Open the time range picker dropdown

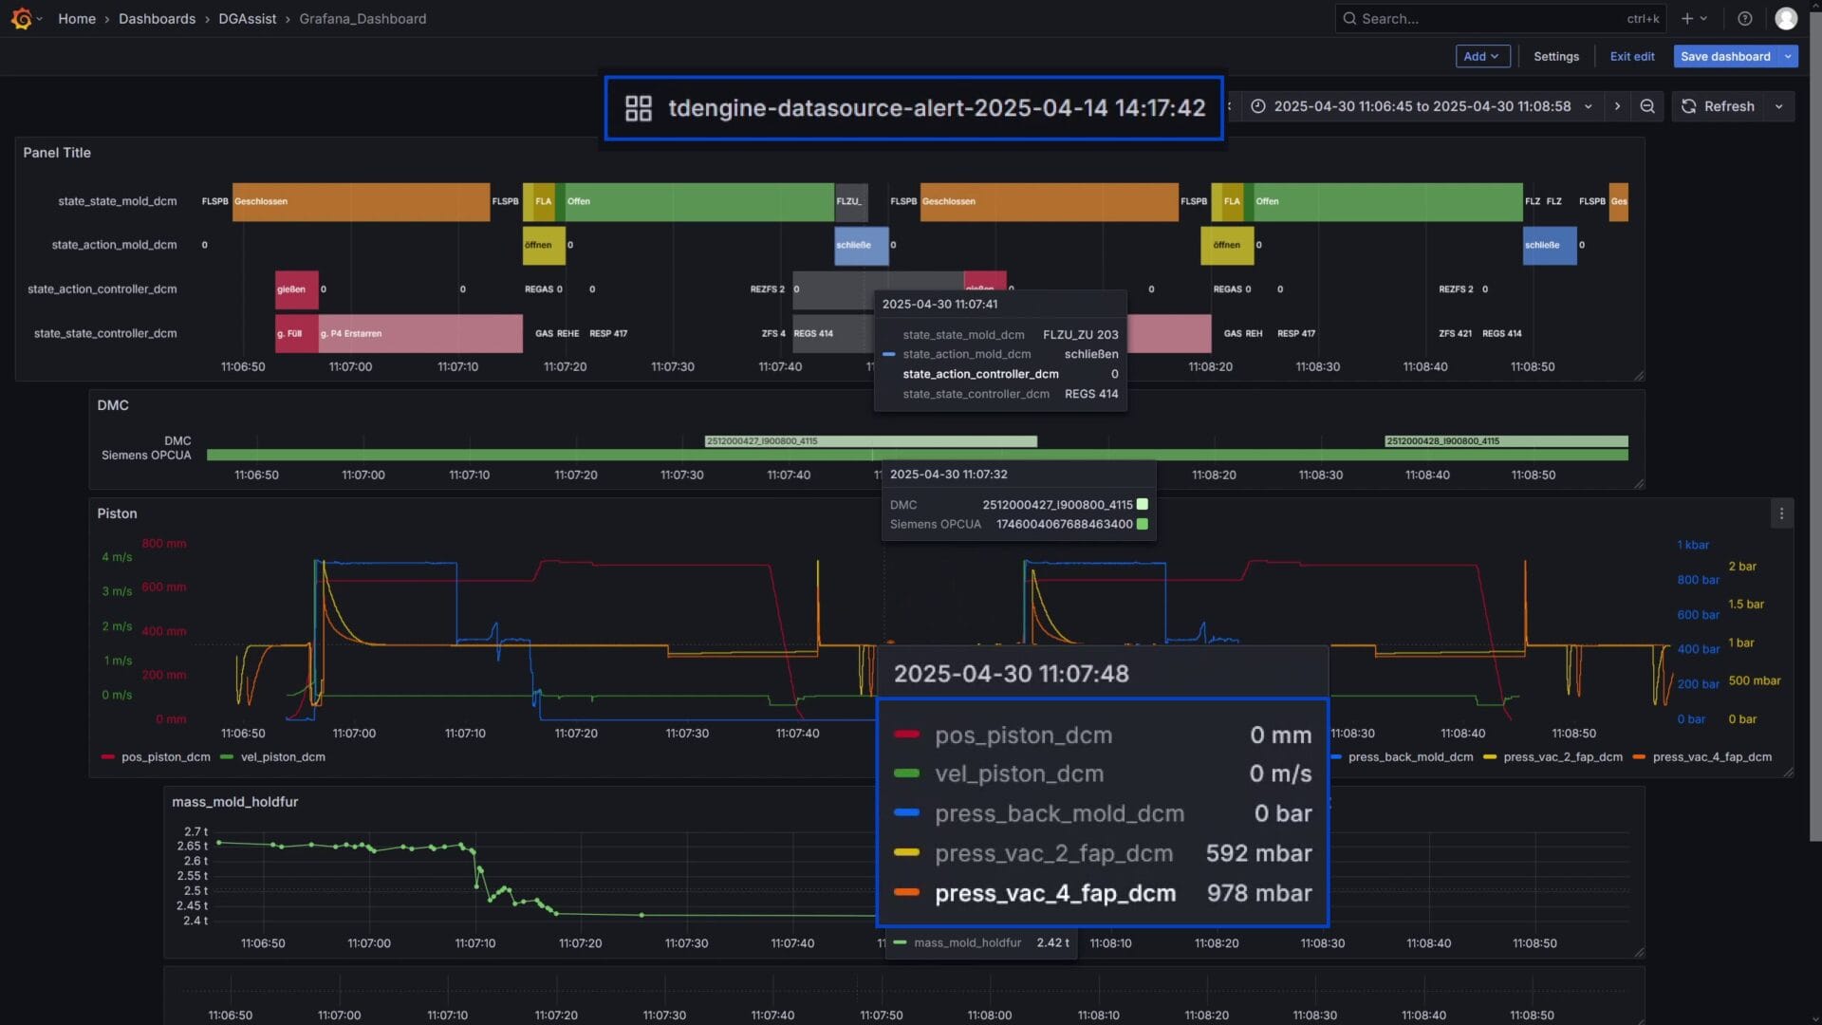point(1422,106)
